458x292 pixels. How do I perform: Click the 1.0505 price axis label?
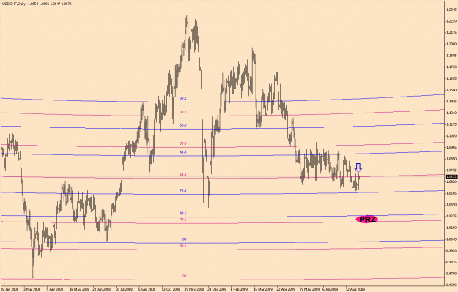[x=451, y=193]
